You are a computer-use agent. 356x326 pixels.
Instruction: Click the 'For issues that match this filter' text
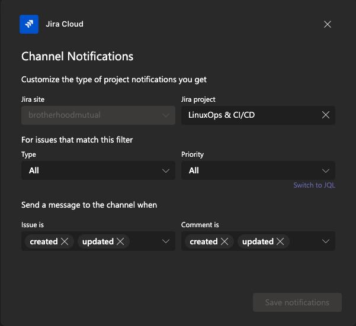tap(77, 140)
